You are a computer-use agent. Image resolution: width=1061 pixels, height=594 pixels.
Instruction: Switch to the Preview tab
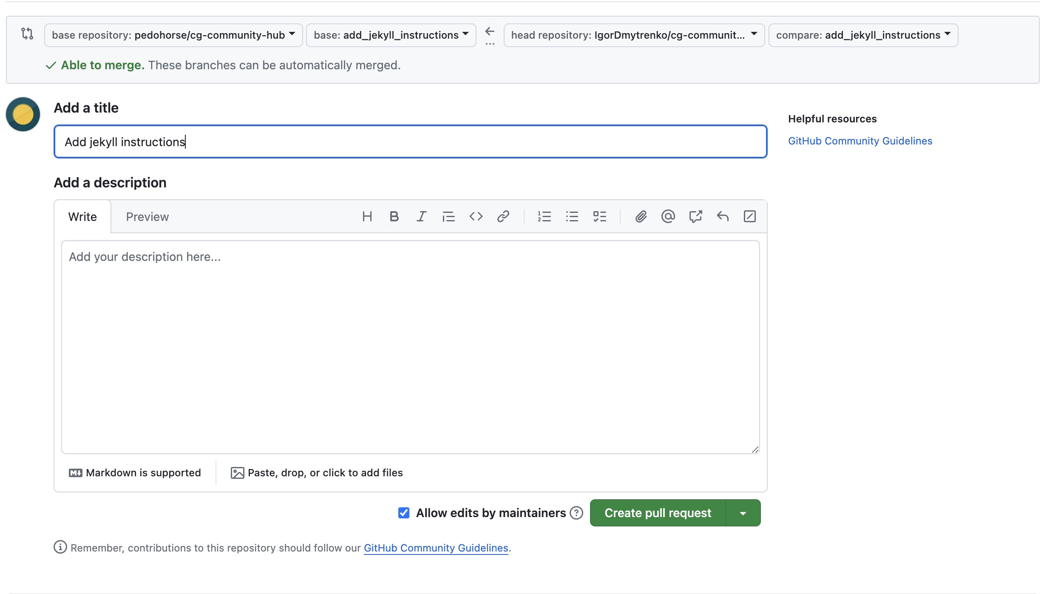point(147,217)
